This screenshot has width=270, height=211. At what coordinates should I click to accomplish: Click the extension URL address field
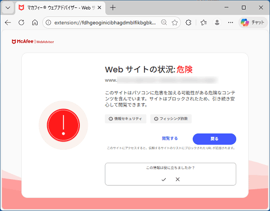[105, 23]
